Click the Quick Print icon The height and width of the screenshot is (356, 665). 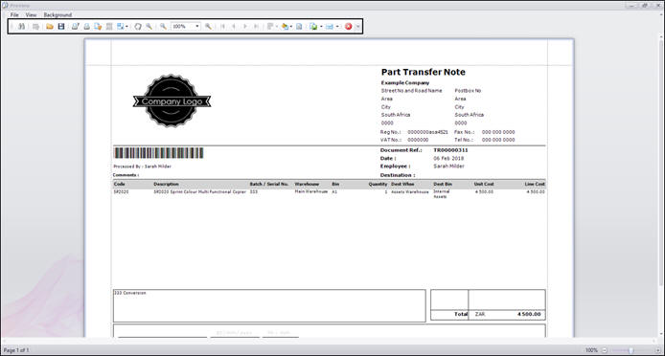point(86,26)
